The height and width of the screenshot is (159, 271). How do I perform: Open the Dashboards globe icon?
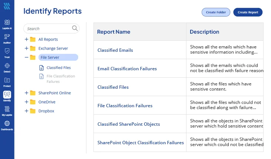[x=7, y=124]
